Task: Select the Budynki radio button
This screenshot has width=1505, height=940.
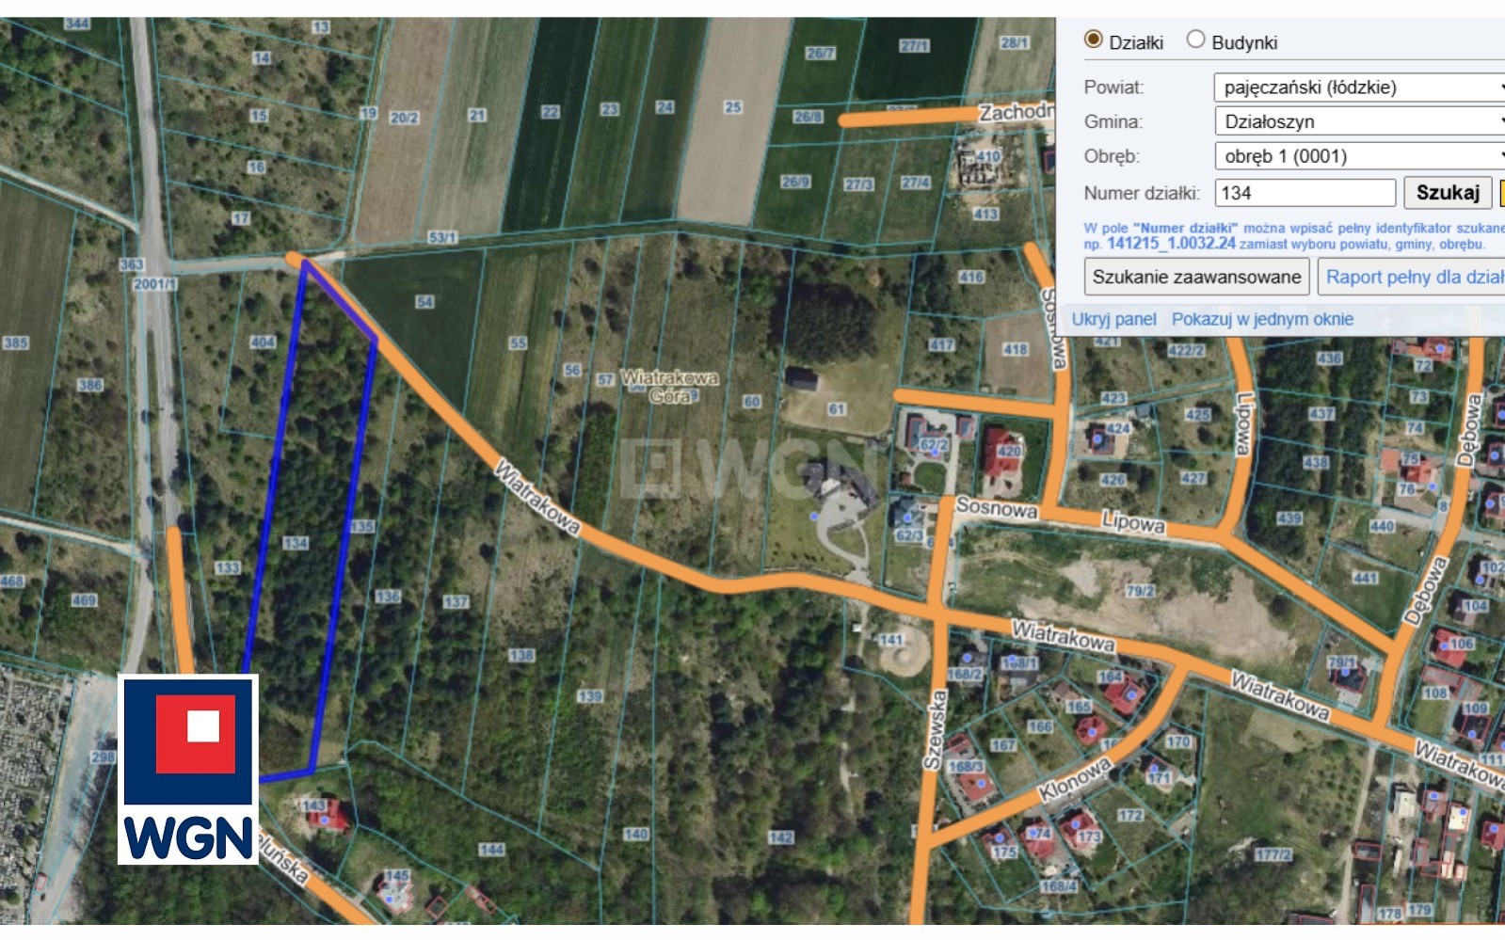Action: [x=1195, y=40]
